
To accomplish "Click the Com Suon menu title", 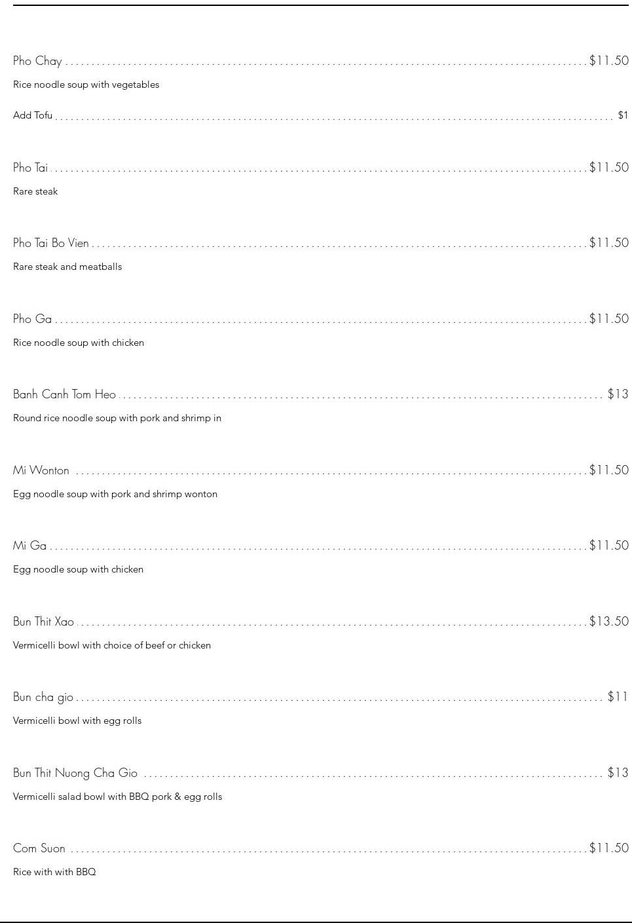I will (39, 848).
